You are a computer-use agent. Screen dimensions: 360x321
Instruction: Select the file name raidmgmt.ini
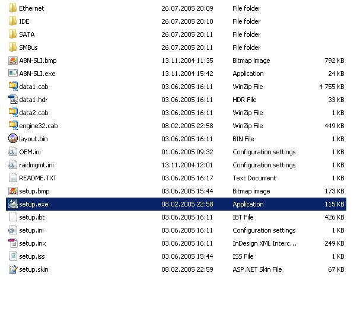[36, 165]
